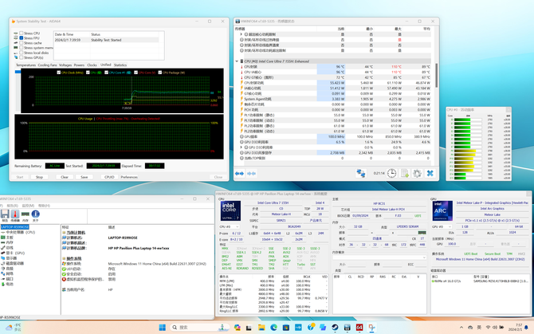Open File Explorer from the taskbar
Screen dimensions: 534x334
pyautogui.click(x=261, y=328)
